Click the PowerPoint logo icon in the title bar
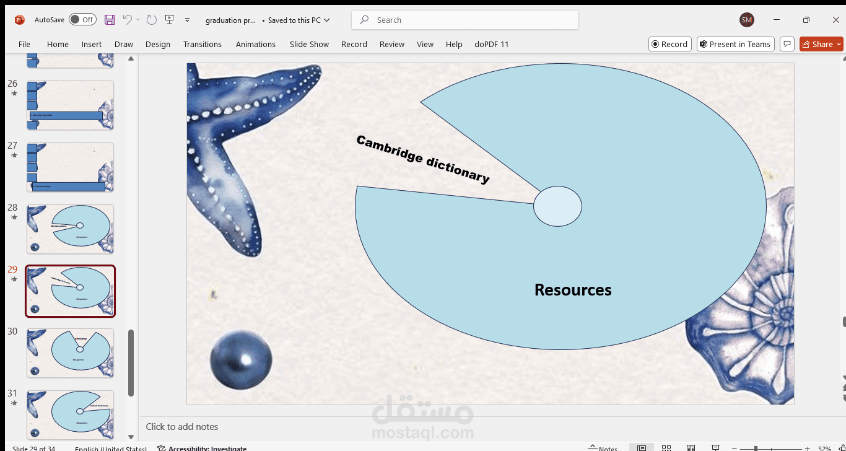Viewport: 846px width, 451px height. (x=19, y=20)
